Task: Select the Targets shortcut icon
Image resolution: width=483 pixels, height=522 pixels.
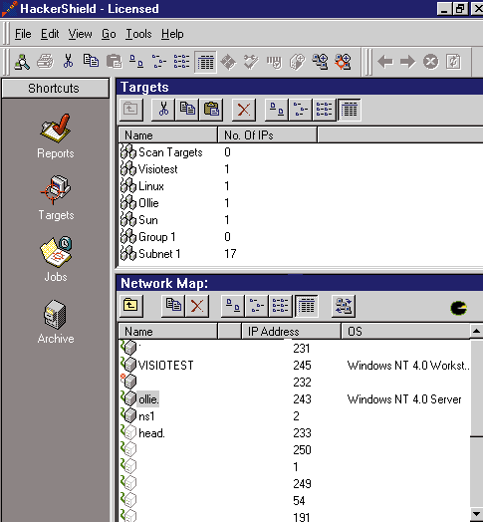Action: 55,189
